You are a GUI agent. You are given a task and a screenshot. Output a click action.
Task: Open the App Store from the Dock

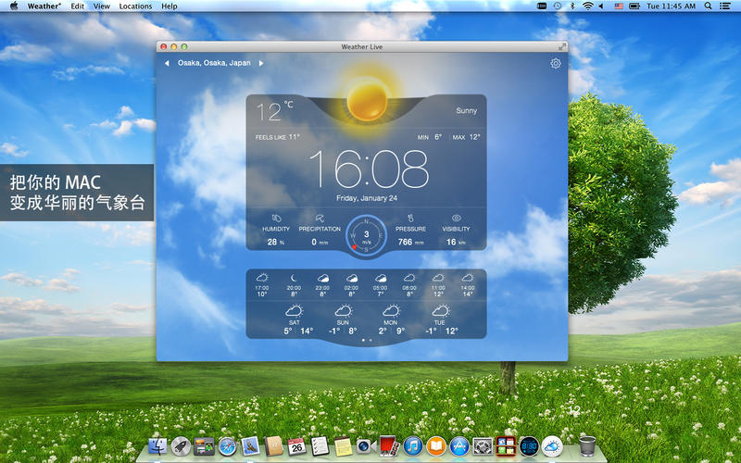coord(459,446)
